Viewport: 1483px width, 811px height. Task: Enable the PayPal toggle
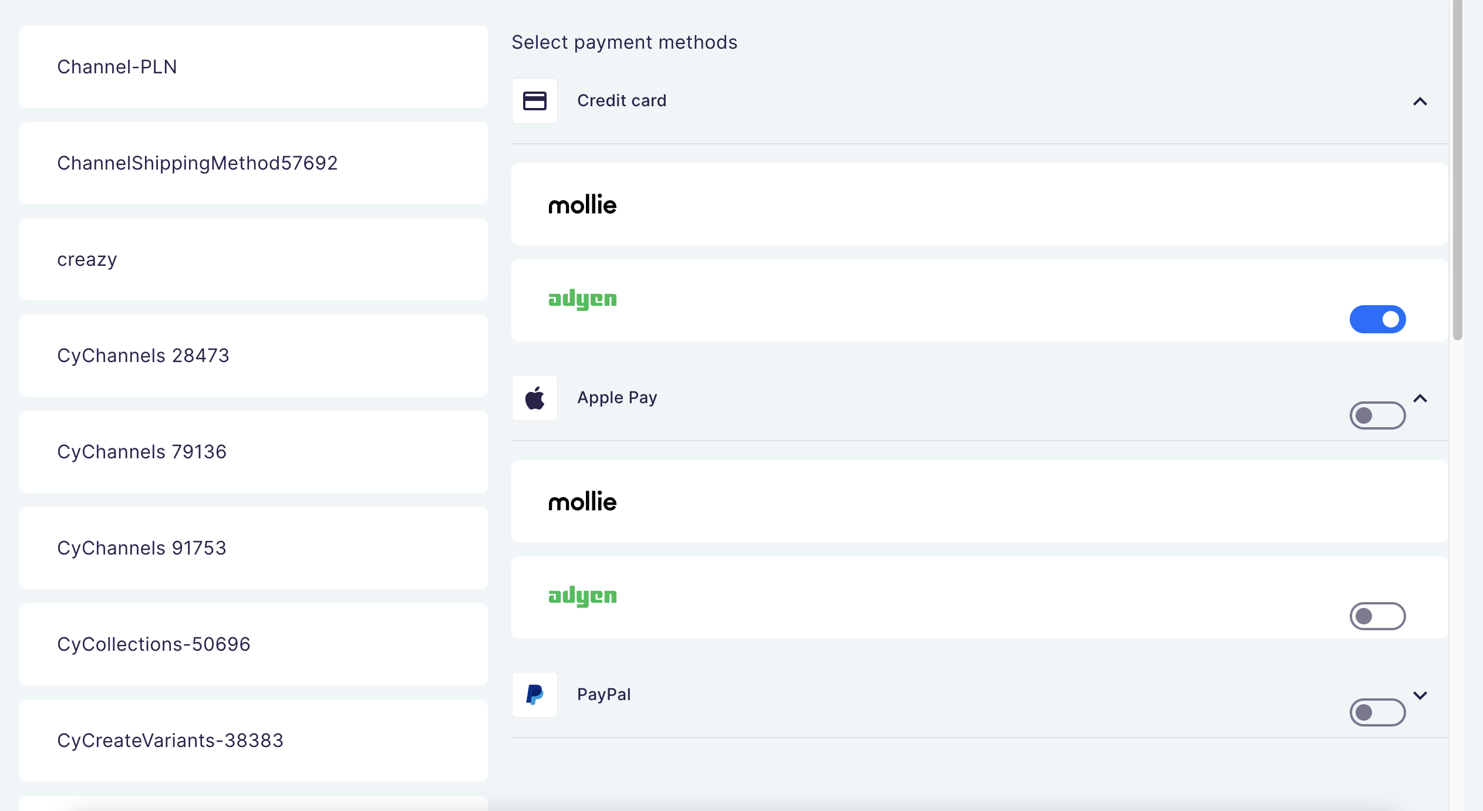pos(1378,713)
